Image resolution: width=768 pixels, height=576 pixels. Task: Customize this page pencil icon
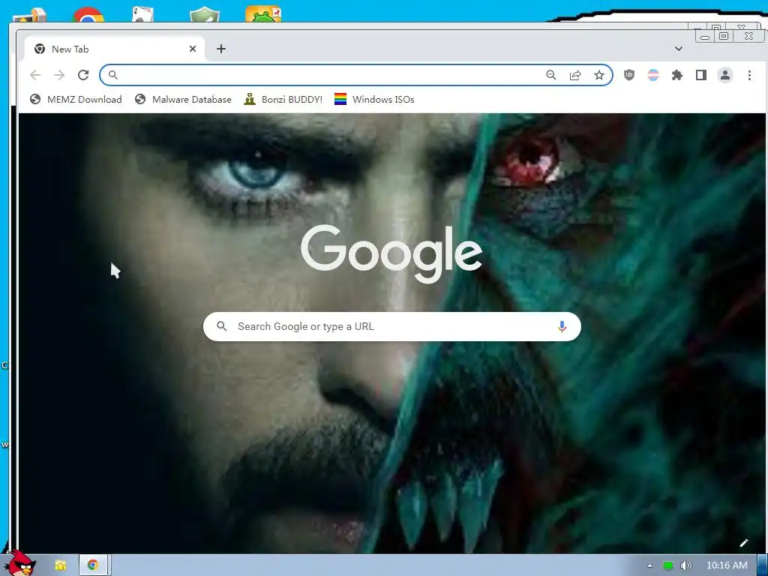(744, 542)
